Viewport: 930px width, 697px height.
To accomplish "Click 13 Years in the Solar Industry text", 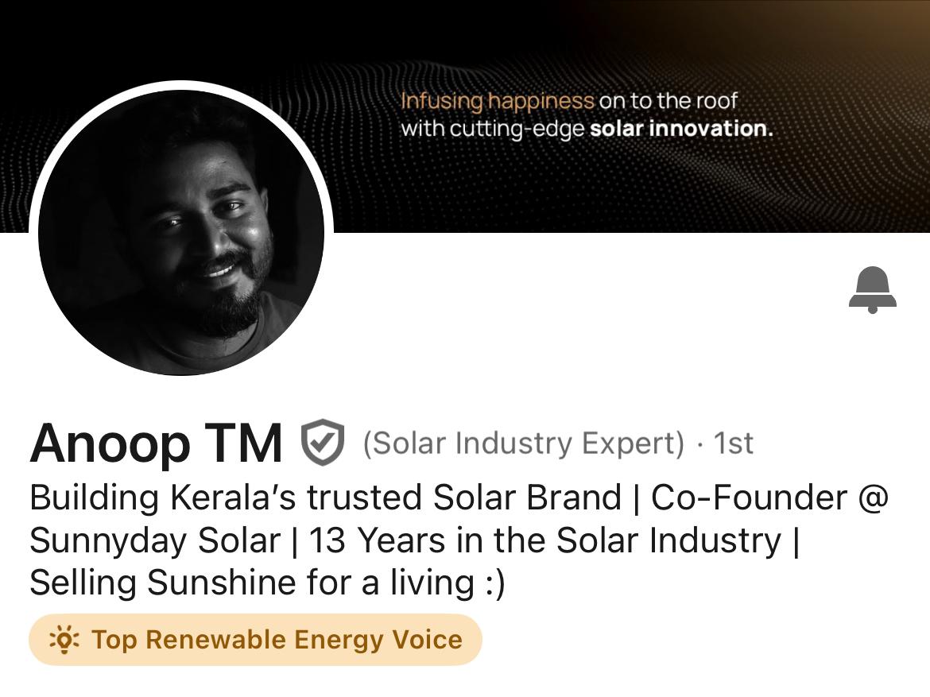I will 544,540.
